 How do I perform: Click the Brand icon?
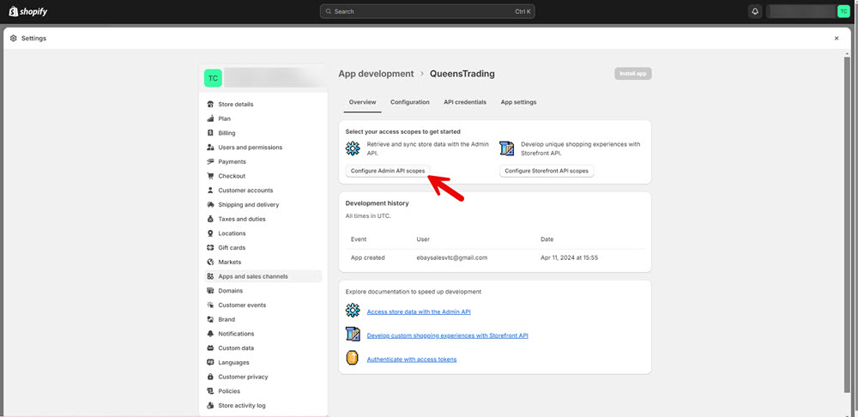[x=210, y=319]
